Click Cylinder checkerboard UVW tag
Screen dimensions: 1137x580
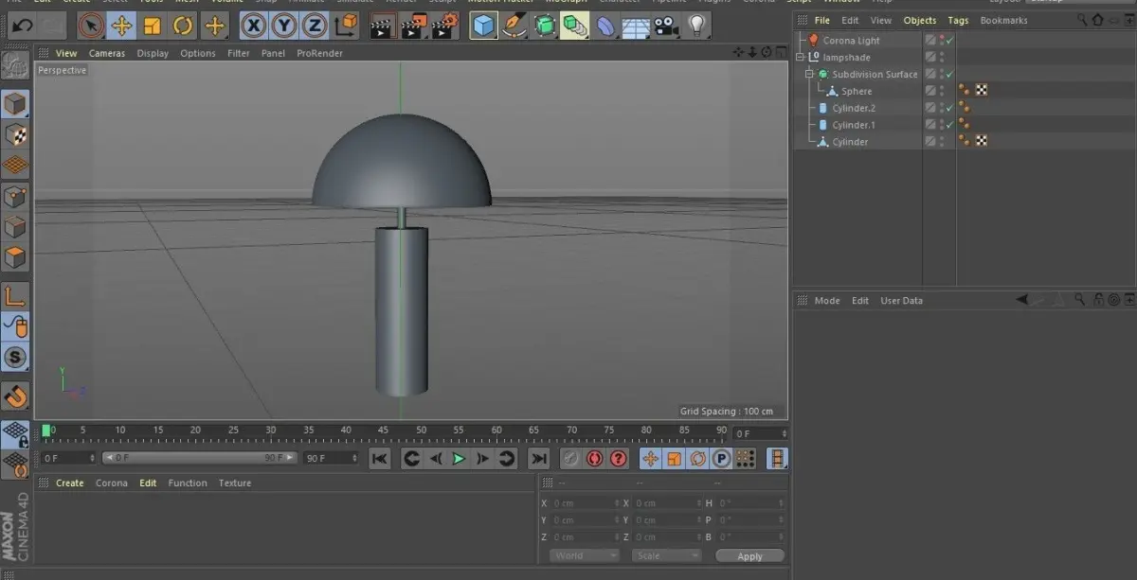982,141
